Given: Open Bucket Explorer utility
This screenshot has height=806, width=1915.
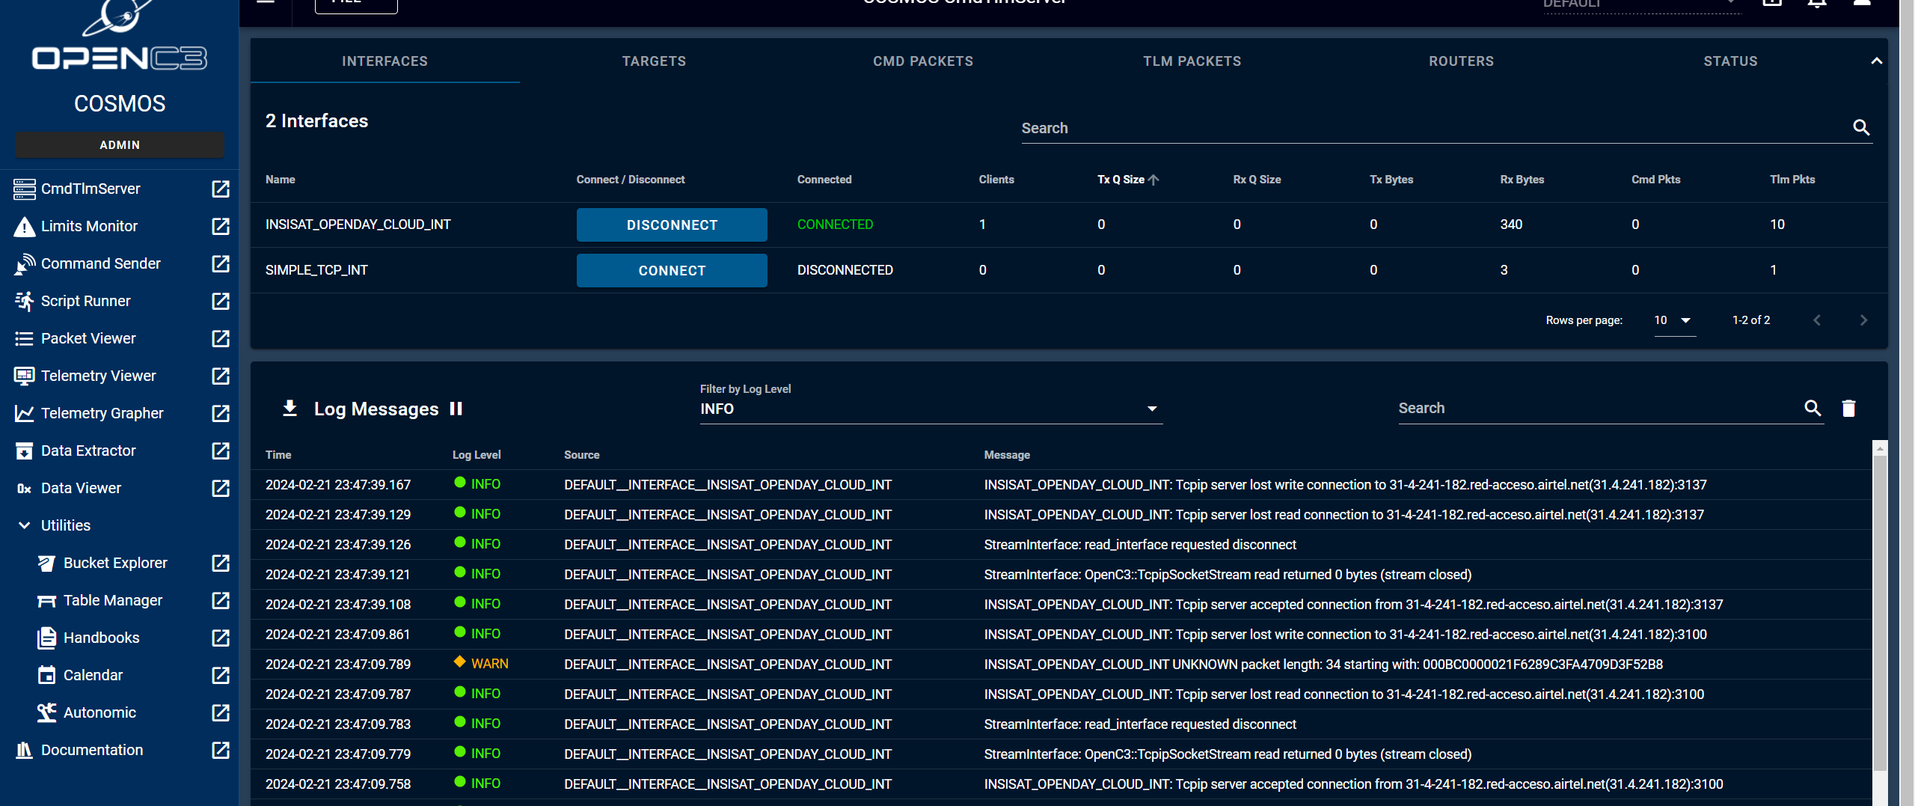Looking at the screenshot, I should pyautogui.click(x=115, y=563).
